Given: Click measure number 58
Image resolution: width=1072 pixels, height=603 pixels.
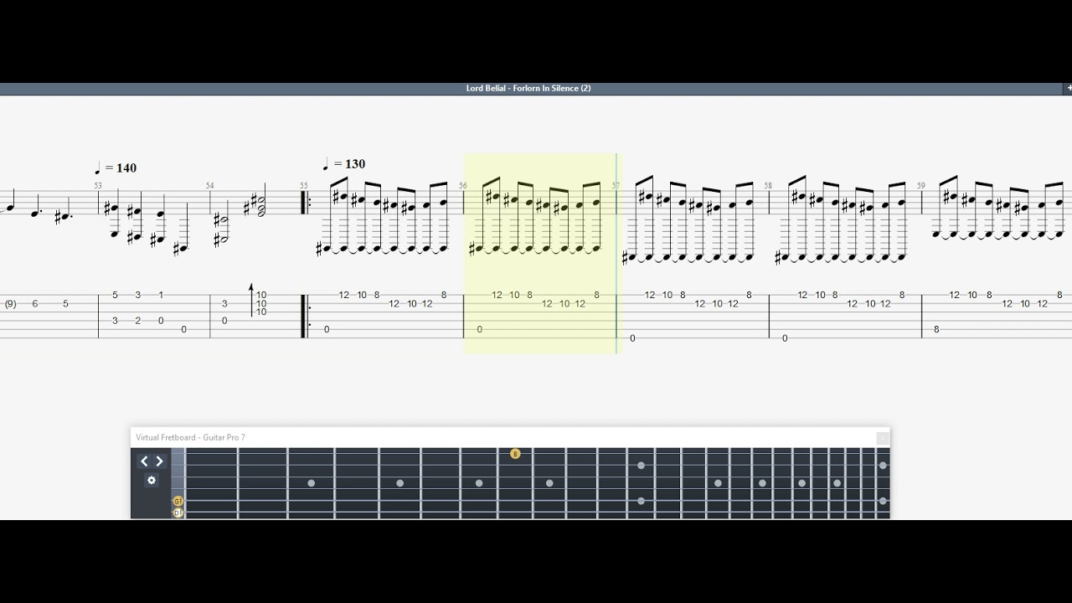Looking at the screenshot, I should (x=768, y=186).
